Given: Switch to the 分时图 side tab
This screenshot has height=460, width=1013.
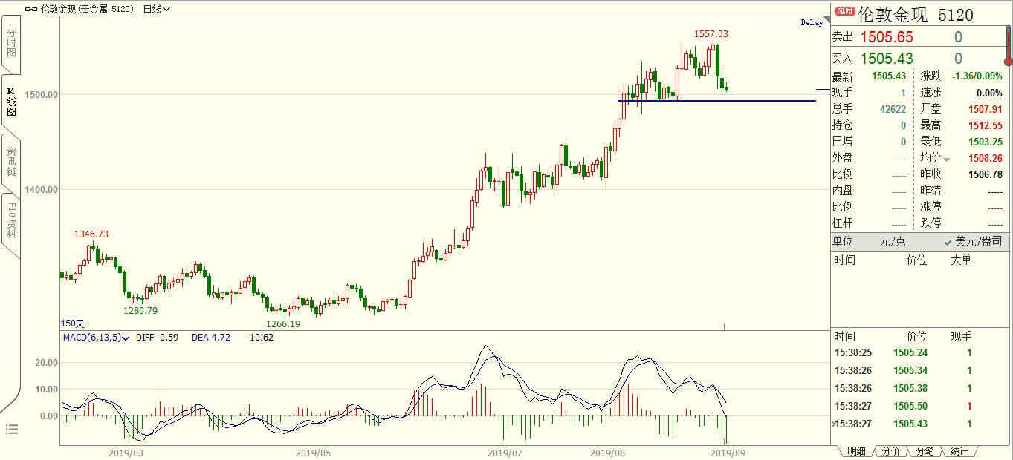Looking at the screenshot, I should click(x=11, y=43).
